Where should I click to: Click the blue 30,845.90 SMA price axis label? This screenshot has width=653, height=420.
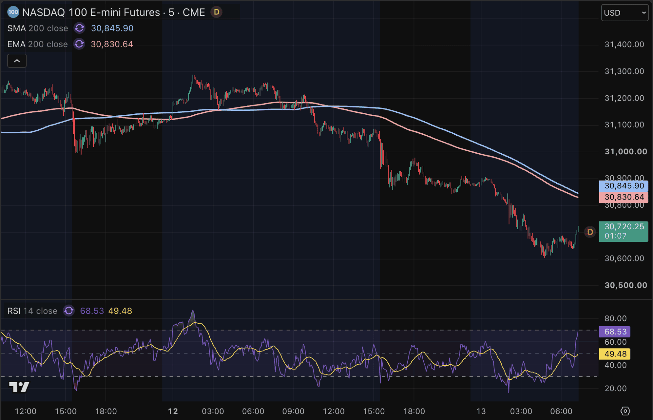624,186
